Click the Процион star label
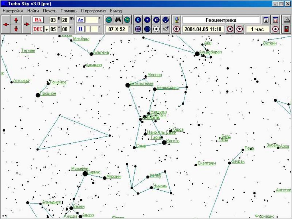Image resolution: width=292 pixels, height=219 pixels. 48,93
